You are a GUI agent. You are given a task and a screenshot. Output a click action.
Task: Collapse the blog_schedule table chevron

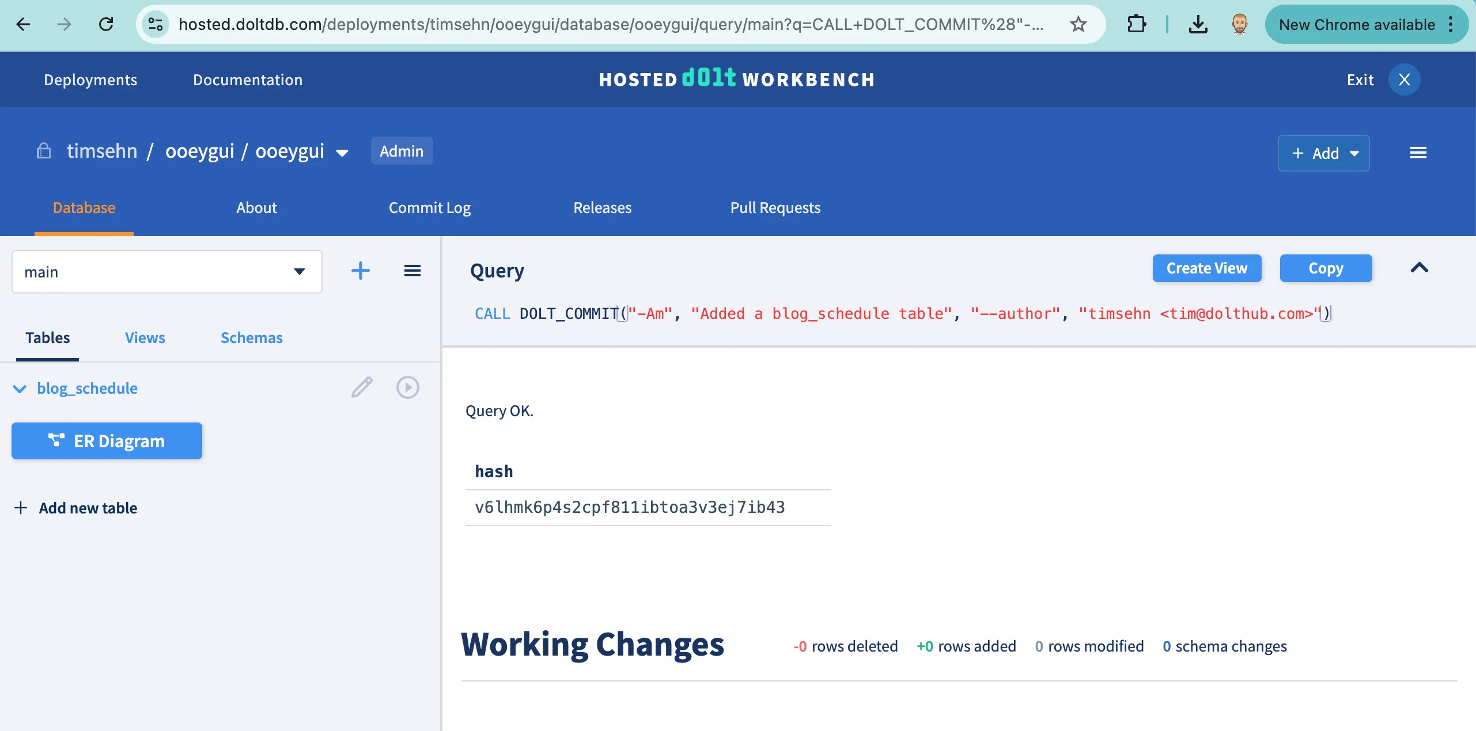20,389
